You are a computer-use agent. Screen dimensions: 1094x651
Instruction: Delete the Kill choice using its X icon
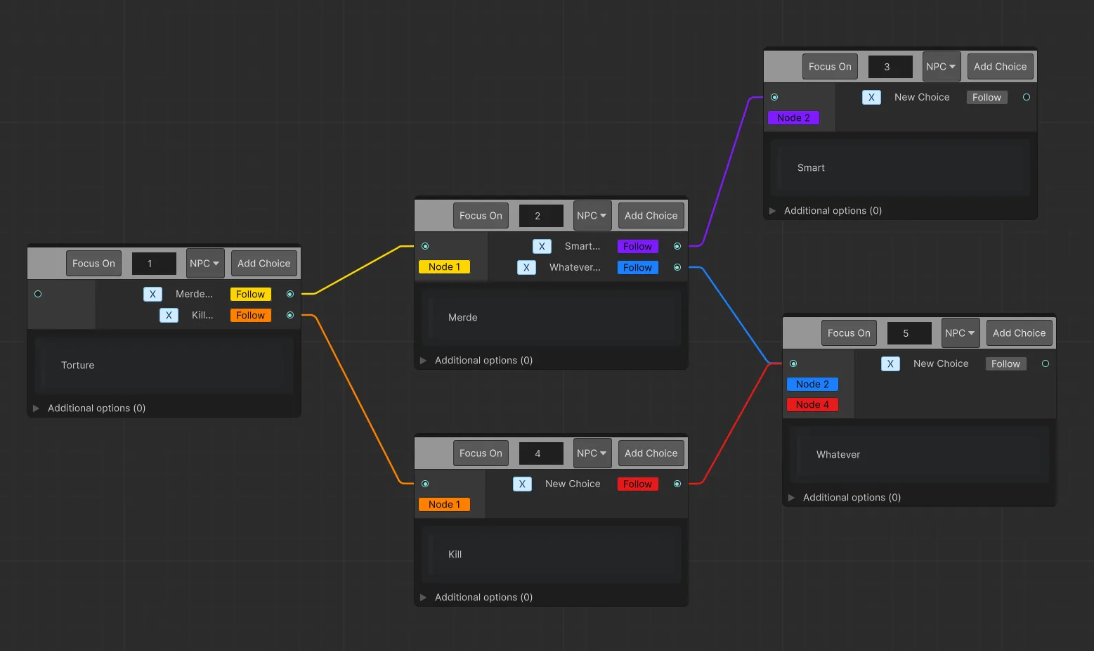tap(169, 315)
